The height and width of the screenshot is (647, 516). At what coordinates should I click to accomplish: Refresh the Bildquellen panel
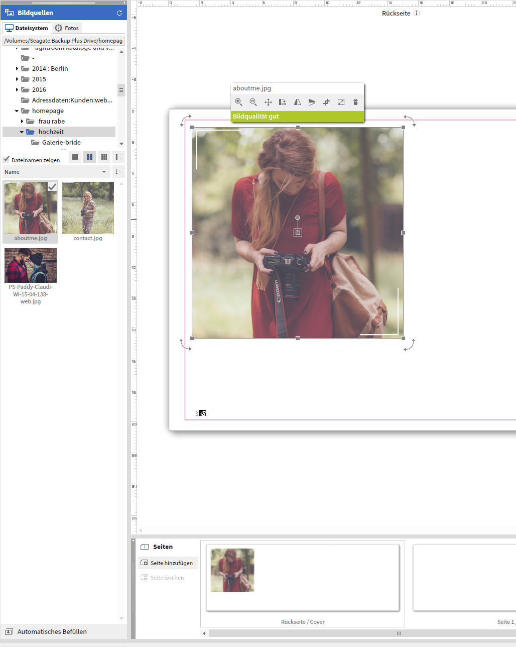click(x=119, y=13)
